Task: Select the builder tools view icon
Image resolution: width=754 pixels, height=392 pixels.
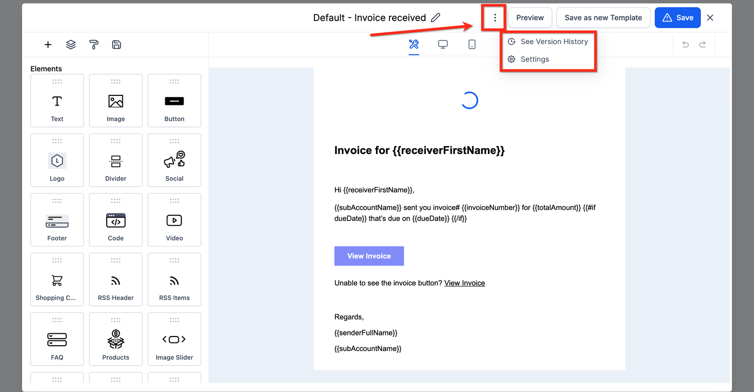Action: (414, 44)
